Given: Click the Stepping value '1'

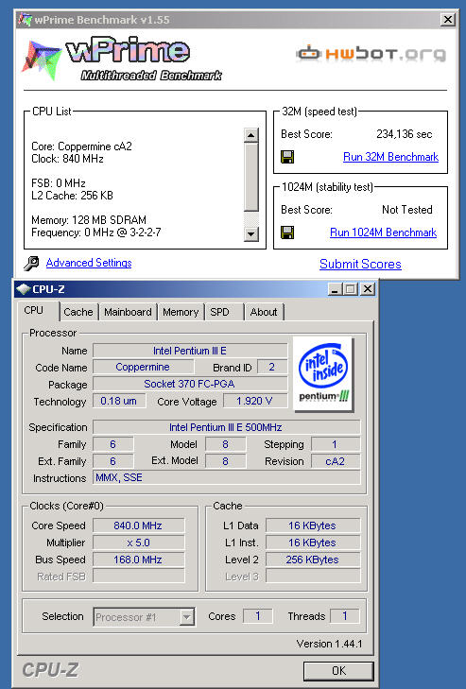Looking at the screenshot, I should [336, 444].
